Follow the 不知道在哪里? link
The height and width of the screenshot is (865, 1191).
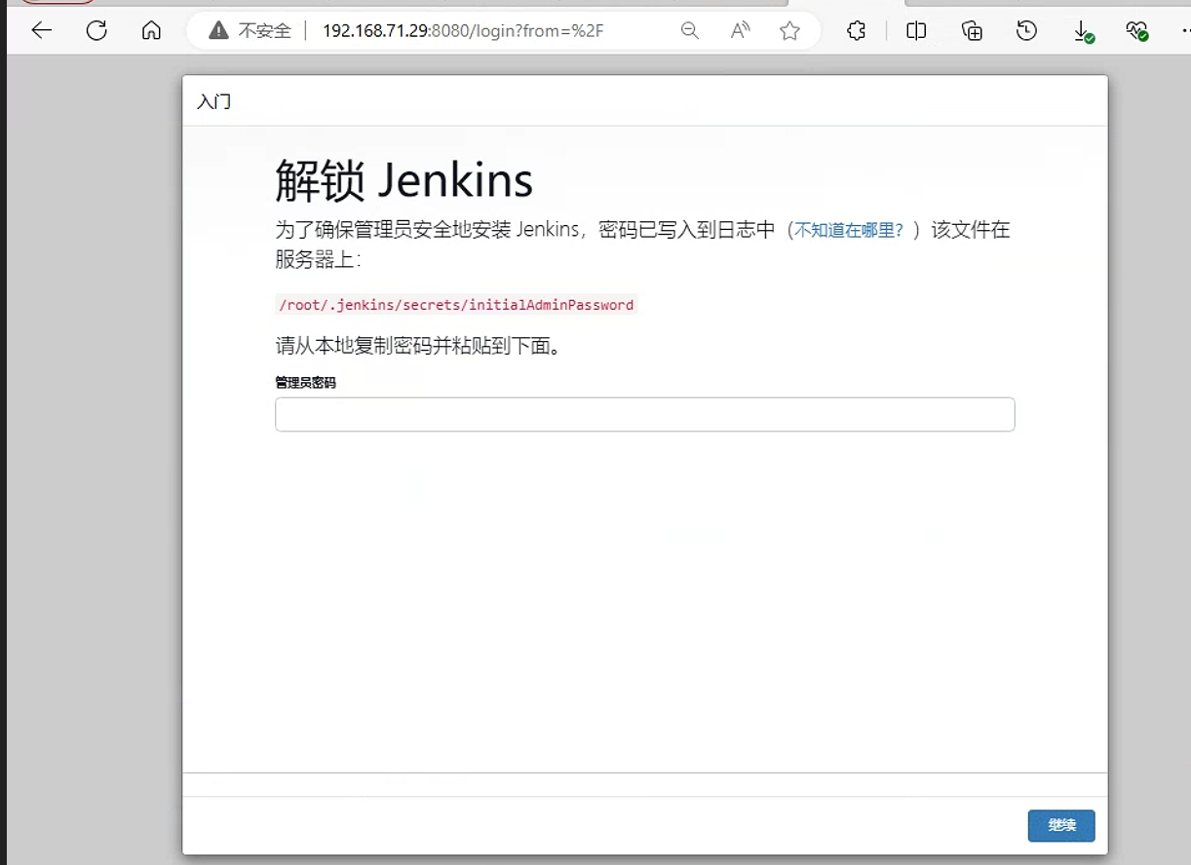pos(849,231)
